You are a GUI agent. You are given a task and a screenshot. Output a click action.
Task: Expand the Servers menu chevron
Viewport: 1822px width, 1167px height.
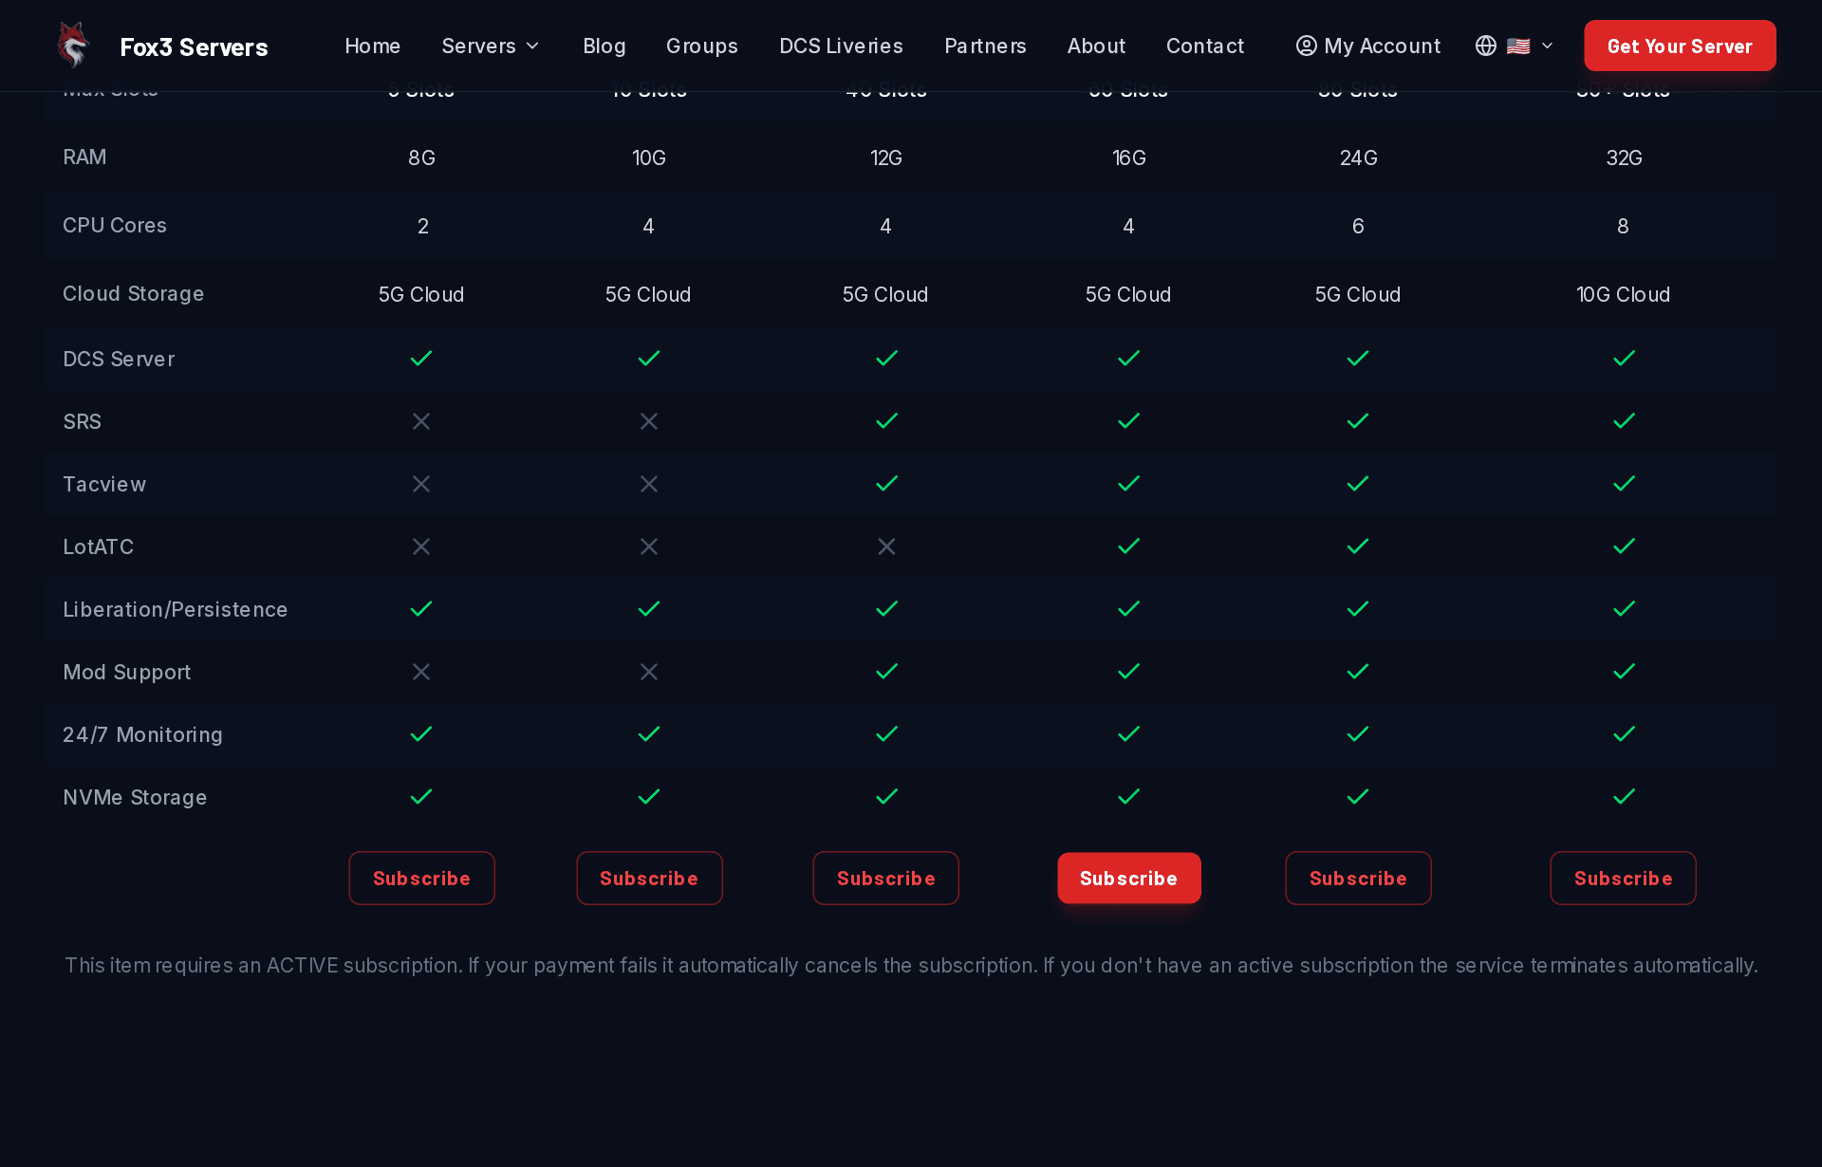[532, 46]
